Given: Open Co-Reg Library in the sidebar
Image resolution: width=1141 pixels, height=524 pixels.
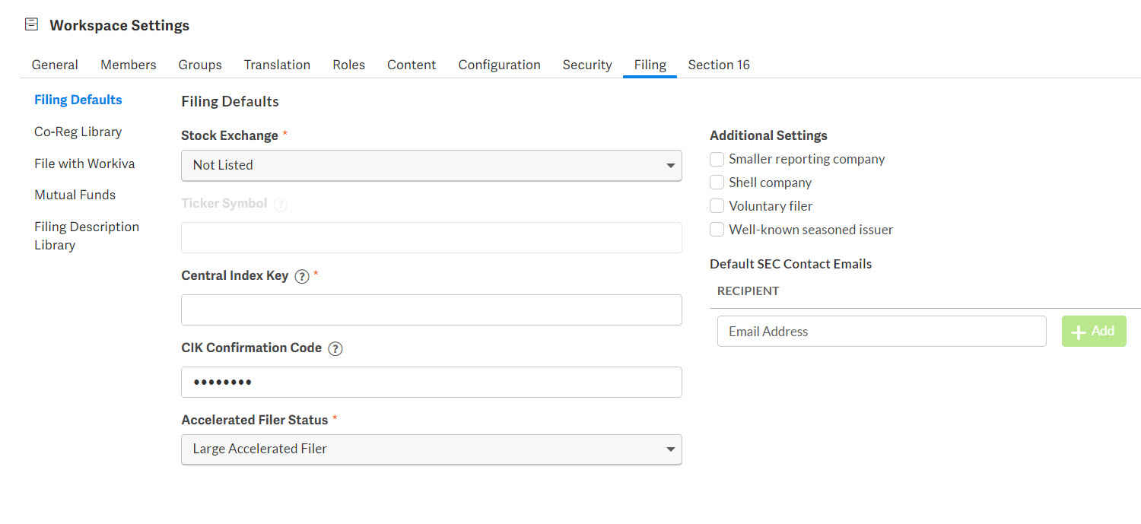Looking at the screenshot, I should (x=78, y=132).
